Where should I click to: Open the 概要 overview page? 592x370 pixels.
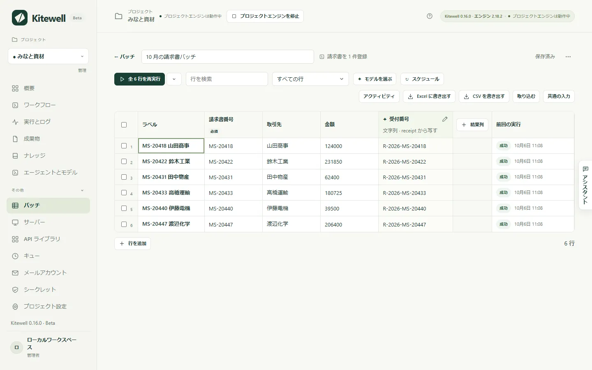point(48,88)
